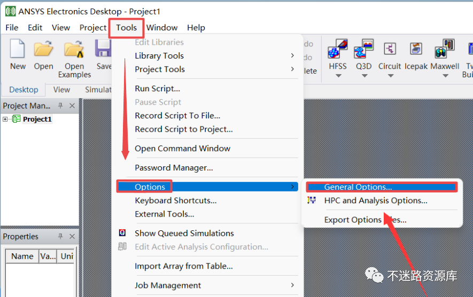Screen dimensions: 473x297
Task: Switch to the View ribbon tab
Action: (x=61, y=90)
